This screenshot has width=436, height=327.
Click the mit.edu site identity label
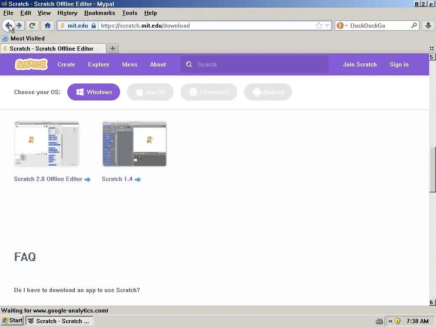pyautogui.click(x=78, y=26)
